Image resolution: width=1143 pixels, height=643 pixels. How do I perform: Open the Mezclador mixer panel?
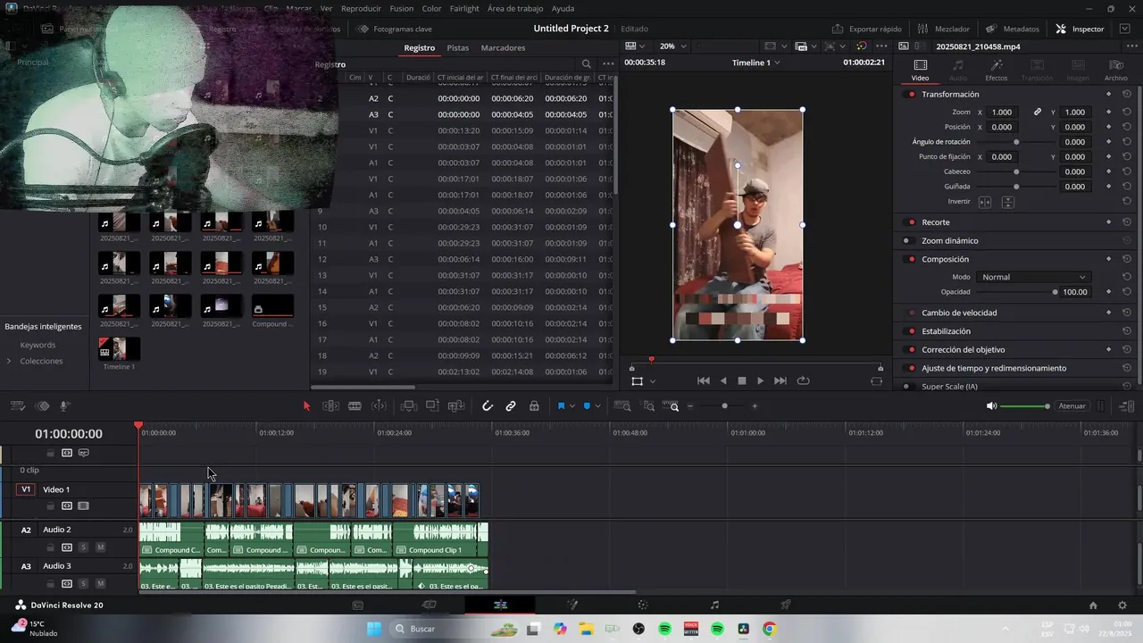tap(943, 29)
